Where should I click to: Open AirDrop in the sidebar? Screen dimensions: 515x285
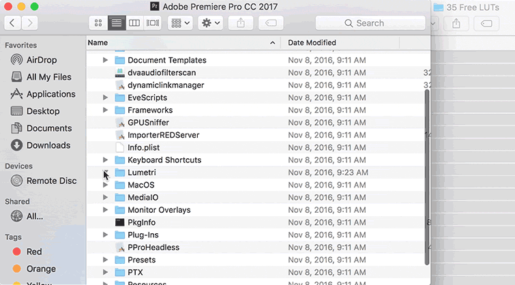41,60
